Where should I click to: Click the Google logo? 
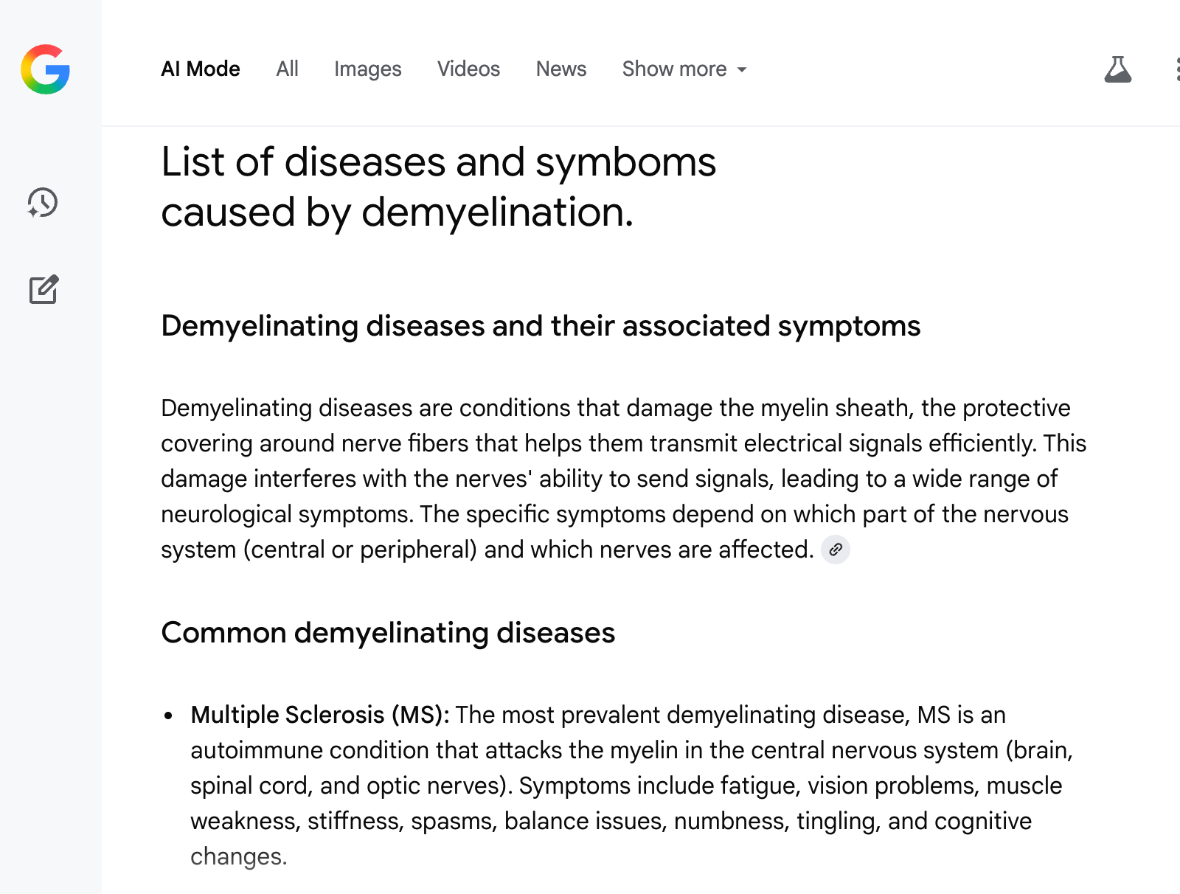point(45,69)
